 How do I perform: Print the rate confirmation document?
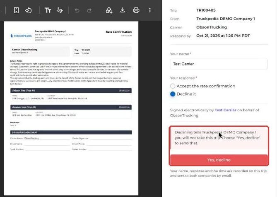[136, 10]
